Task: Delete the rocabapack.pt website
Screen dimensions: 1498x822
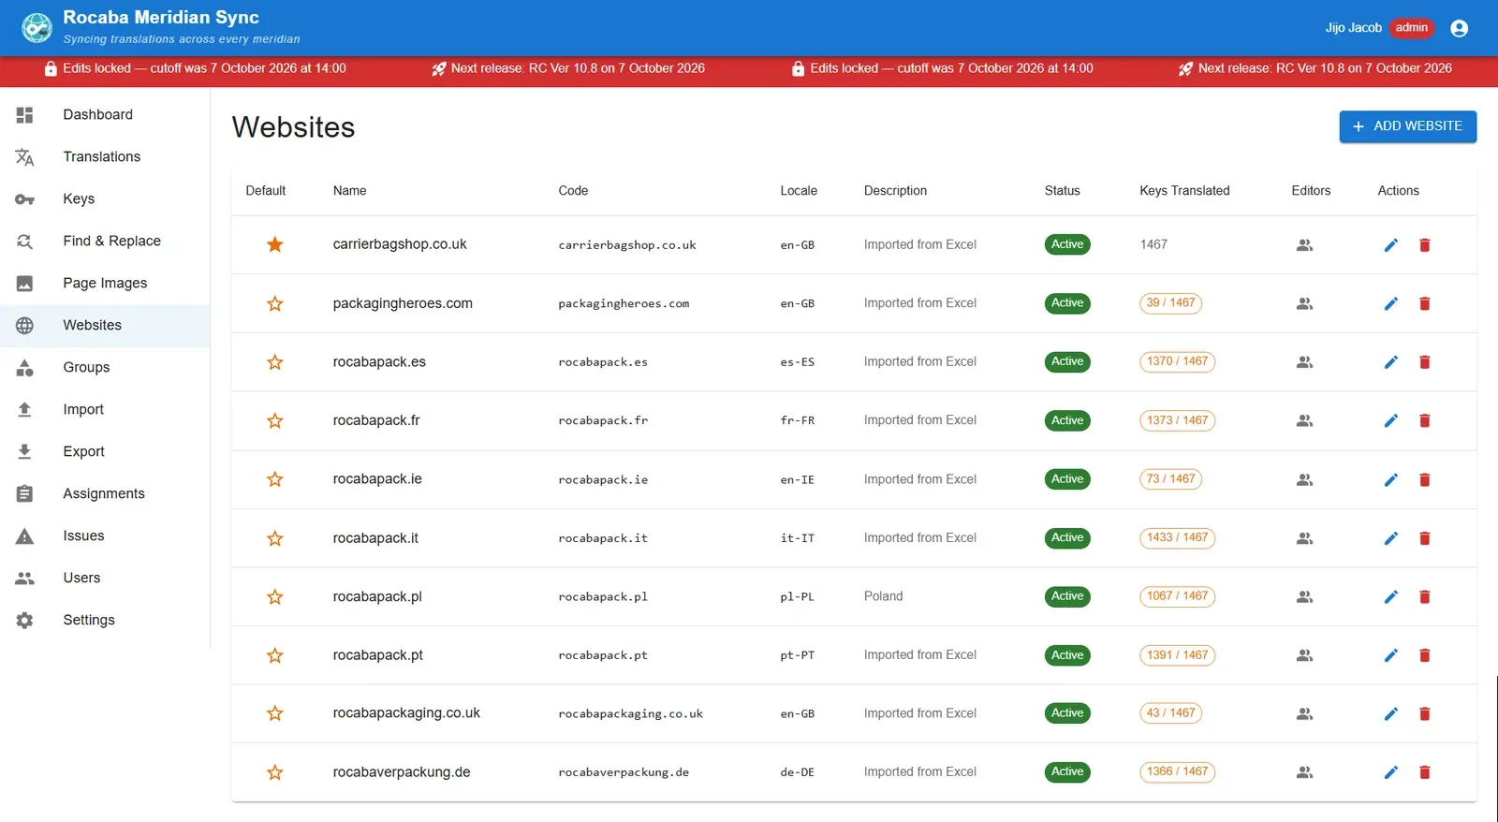Action: tap(1424, 655)
